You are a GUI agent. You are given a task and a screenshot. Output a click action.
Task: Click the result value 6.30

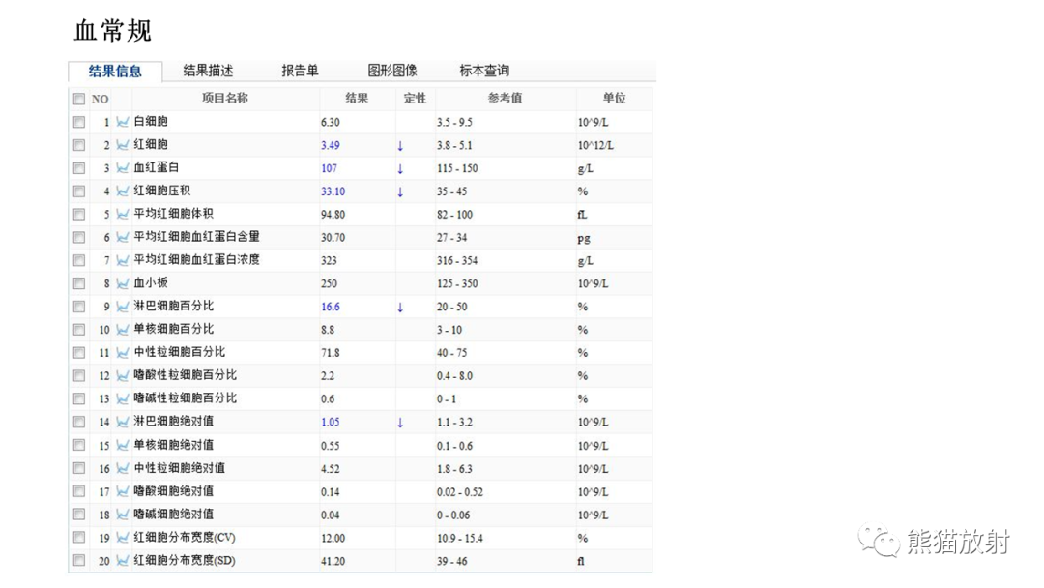[331, 123]
